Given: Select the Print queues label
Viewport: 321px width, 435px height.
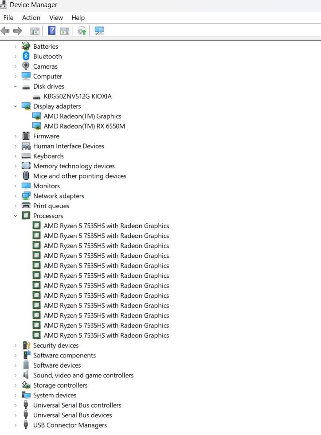Looking at the screenshot, I should pos(51,206).
